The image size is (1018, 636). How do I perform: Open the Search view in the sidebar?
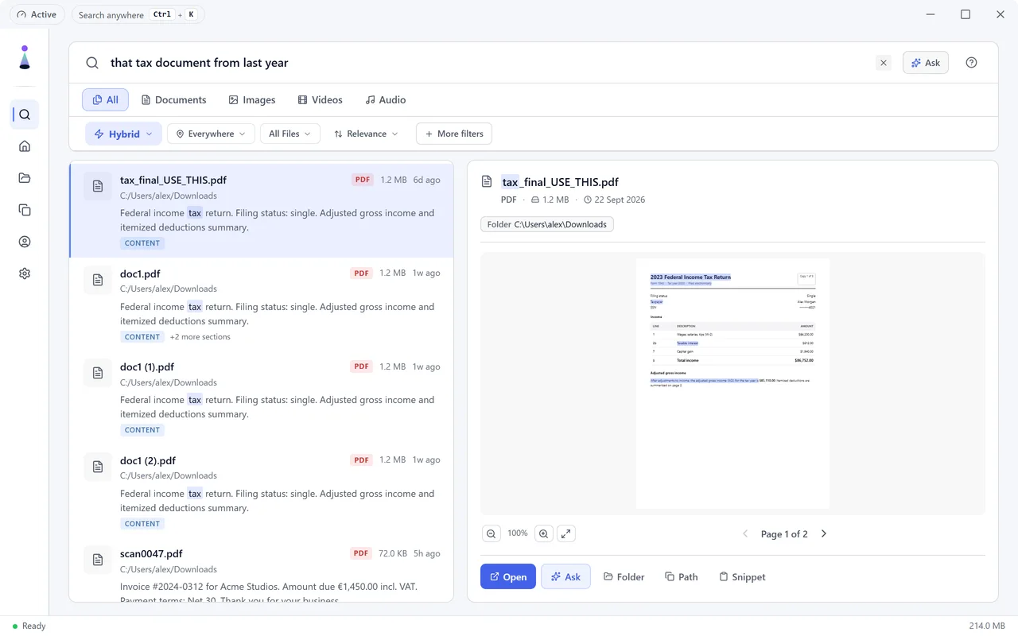[x=25, y=114]
